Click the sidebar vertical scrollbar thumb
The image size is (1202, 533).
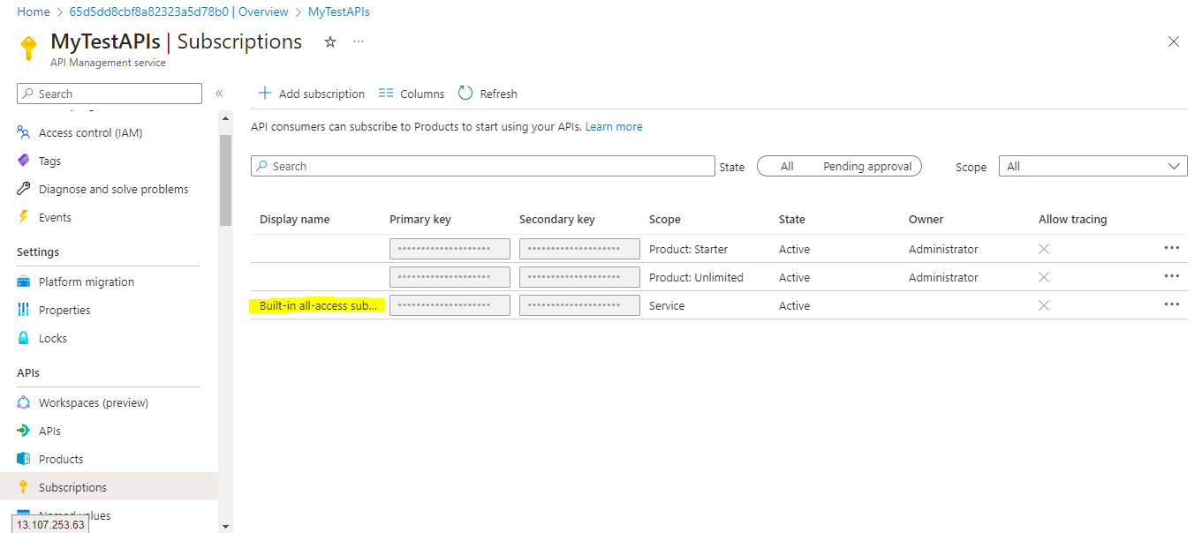point(225,180)
